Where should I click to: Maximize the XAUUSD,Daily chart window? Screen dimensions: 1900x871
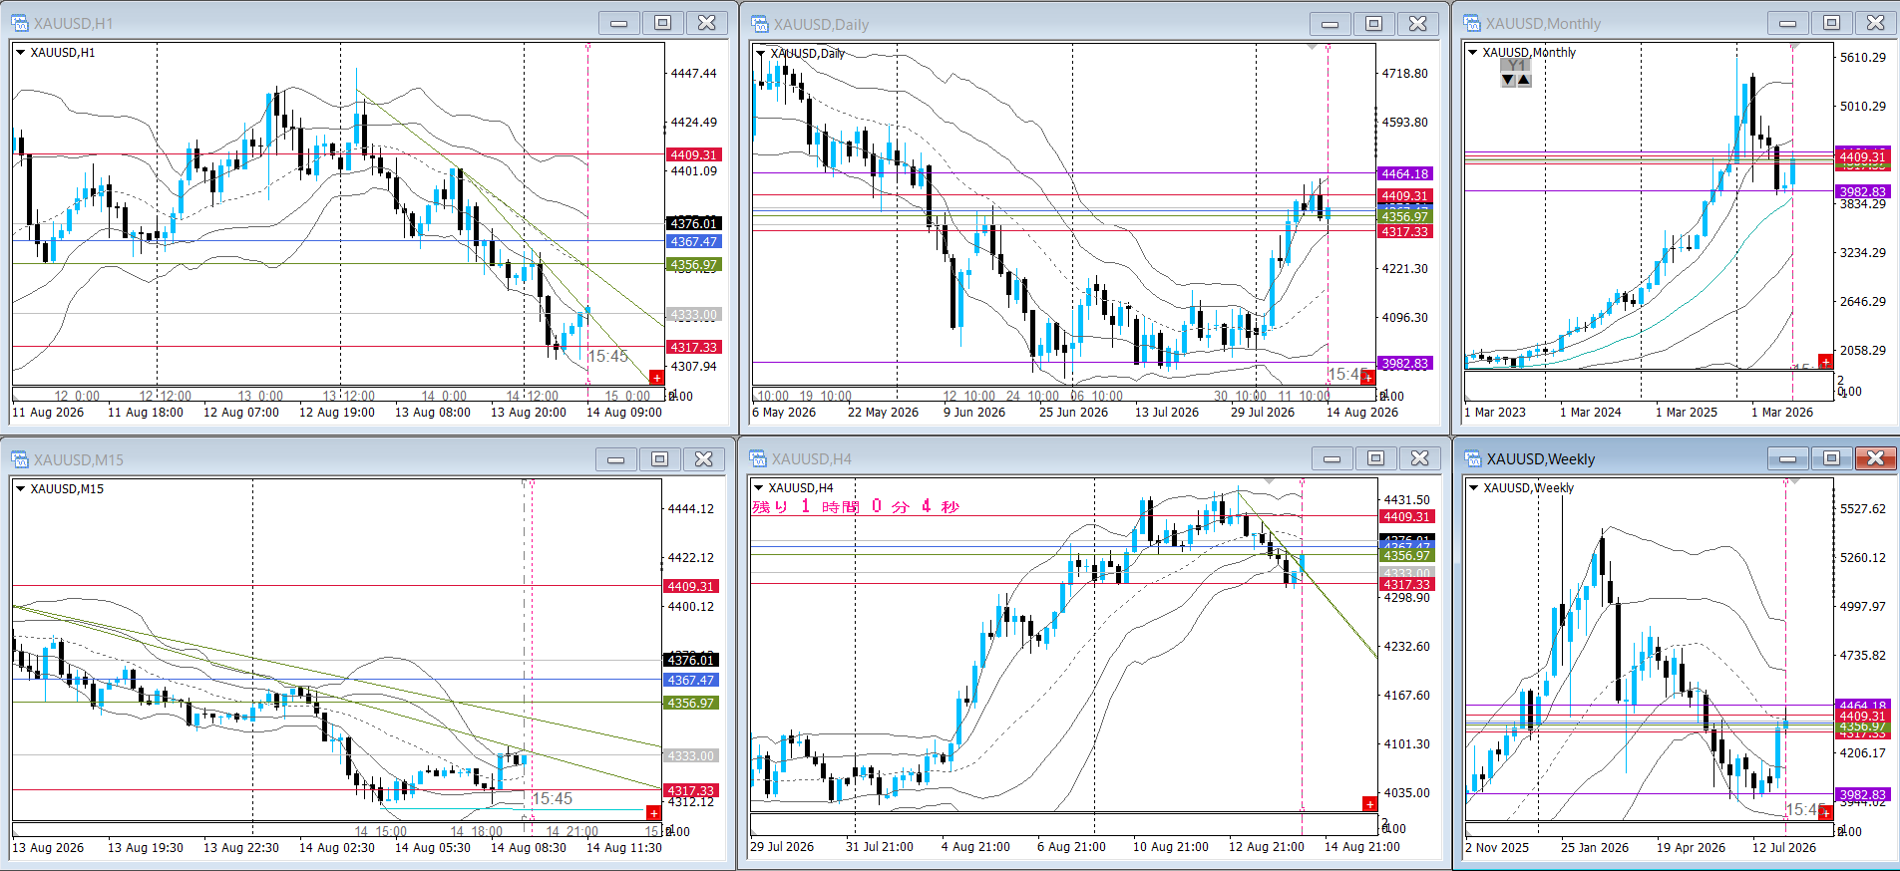(1374, 24)
